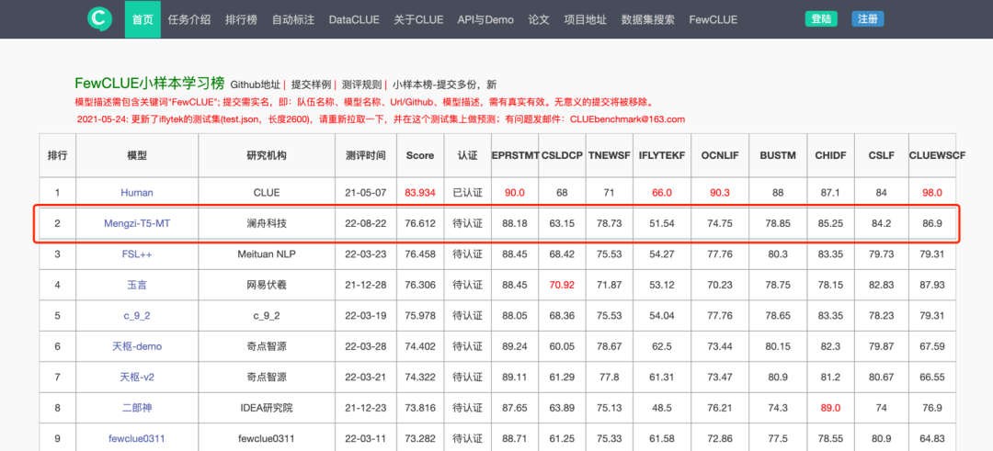The image size is (993, 451).
Task: Open FewCLUE navigation item
Action: tap(713, 19)
